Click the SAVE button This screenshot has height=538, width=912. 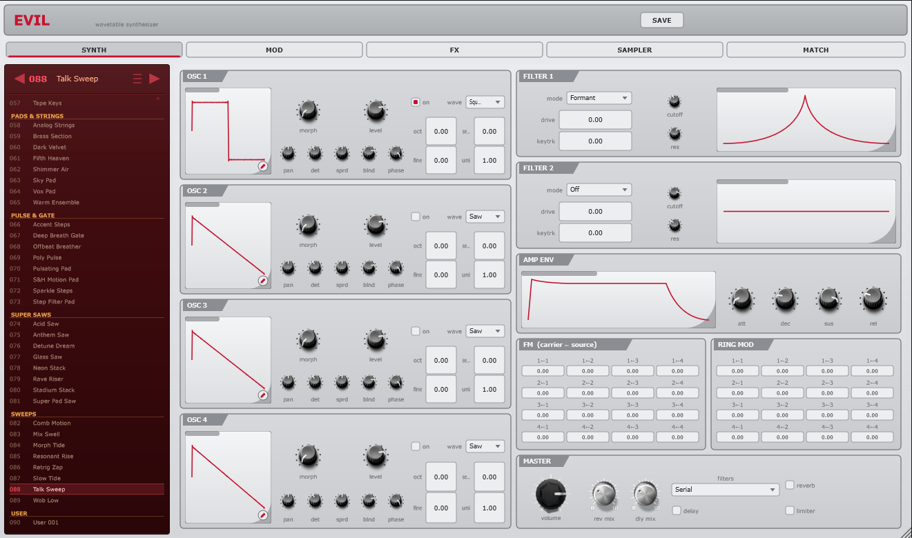pos(661,21)
